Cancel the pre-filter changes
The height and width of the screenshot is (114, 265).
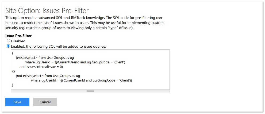tap(45, 102)
